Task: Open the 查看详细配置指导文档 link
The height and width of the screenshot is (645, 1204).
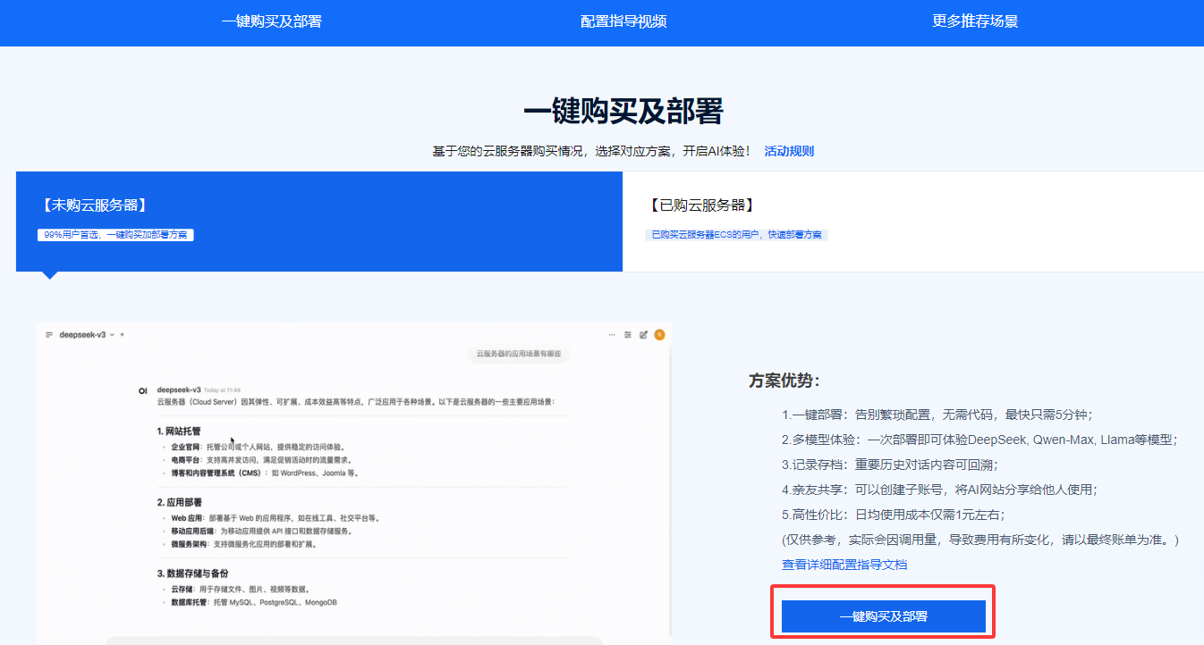Action: click(x=844, y=565)
